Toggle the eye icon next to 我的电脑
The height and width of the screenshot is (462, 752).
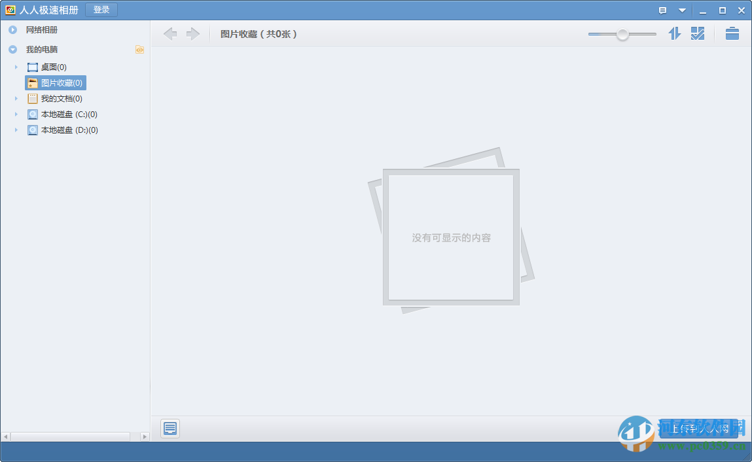140,49
